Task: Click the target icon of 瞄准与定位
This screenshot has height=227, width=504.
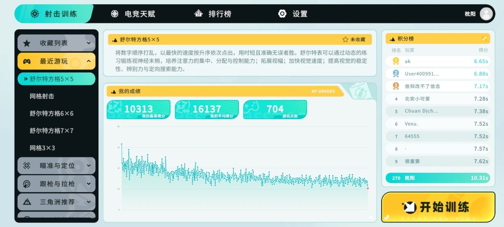Action: click(27, 166)
